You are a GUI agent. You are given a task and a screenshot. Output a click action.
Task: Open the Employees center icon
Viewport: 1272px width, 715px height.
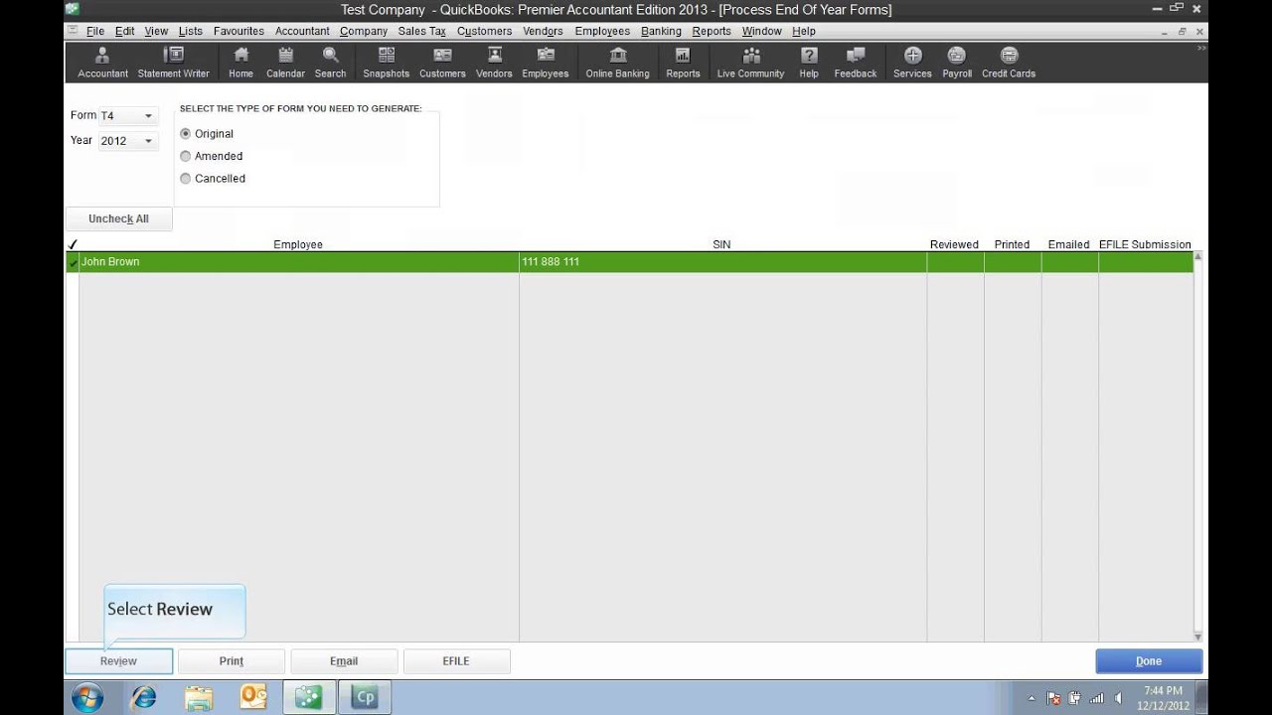(x=546, y=62)
